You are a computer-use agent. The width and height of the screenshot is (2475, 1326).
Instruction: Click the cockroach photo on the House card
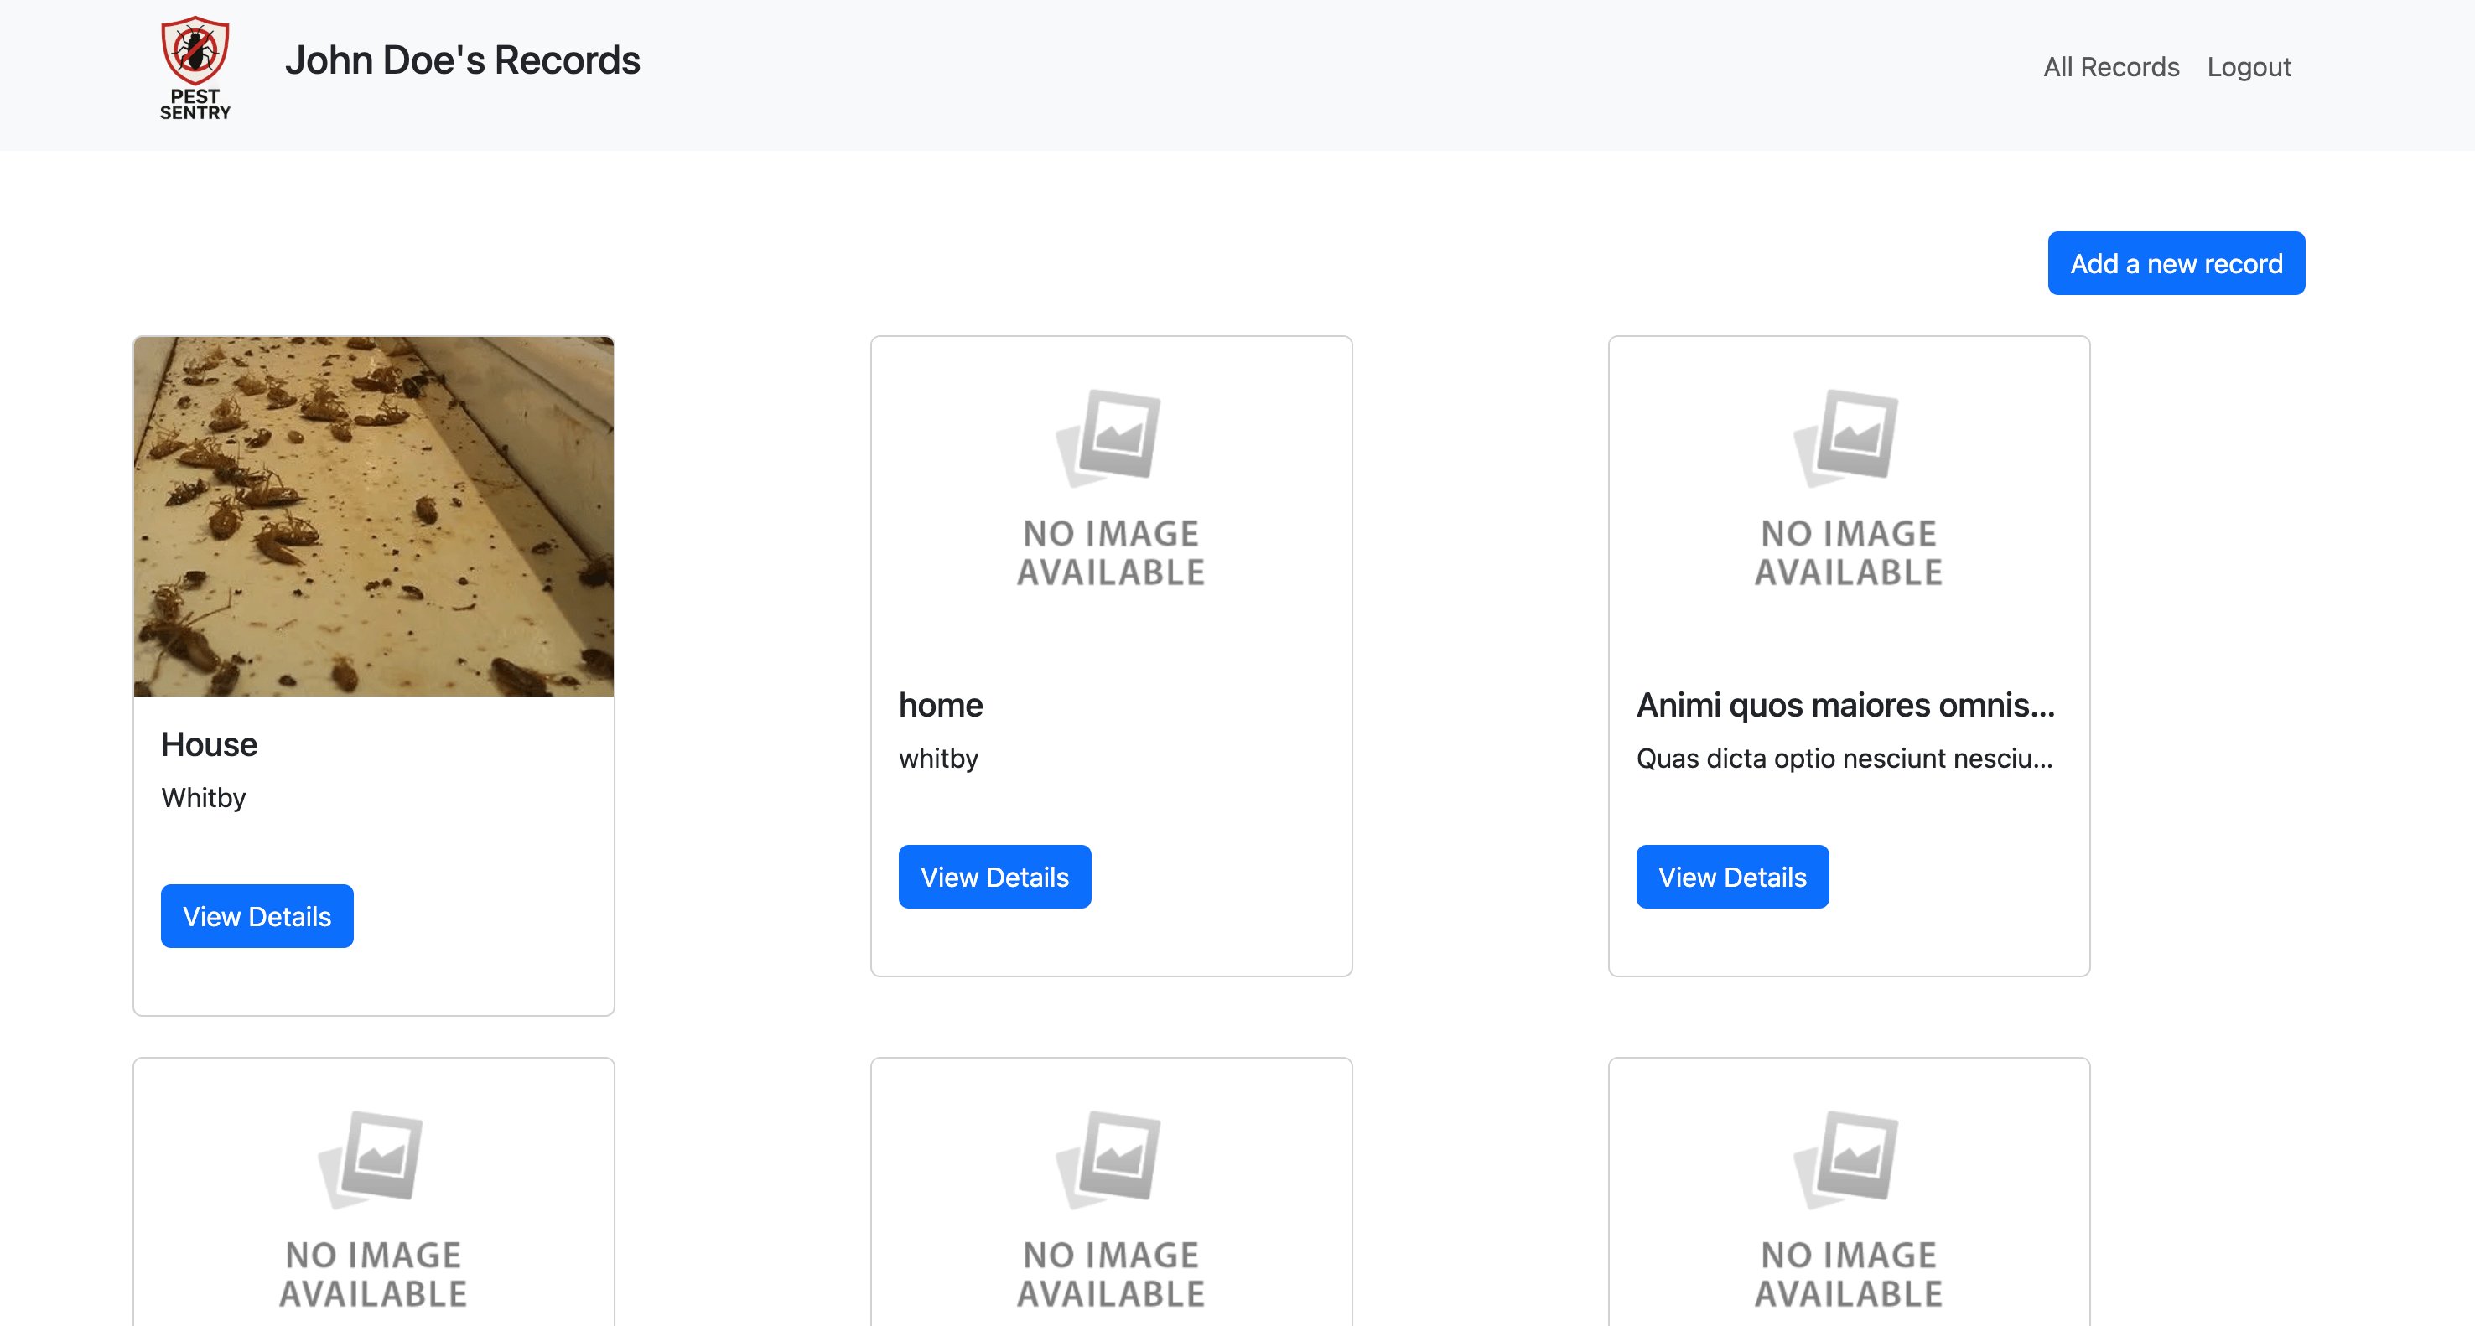[374, 516]
